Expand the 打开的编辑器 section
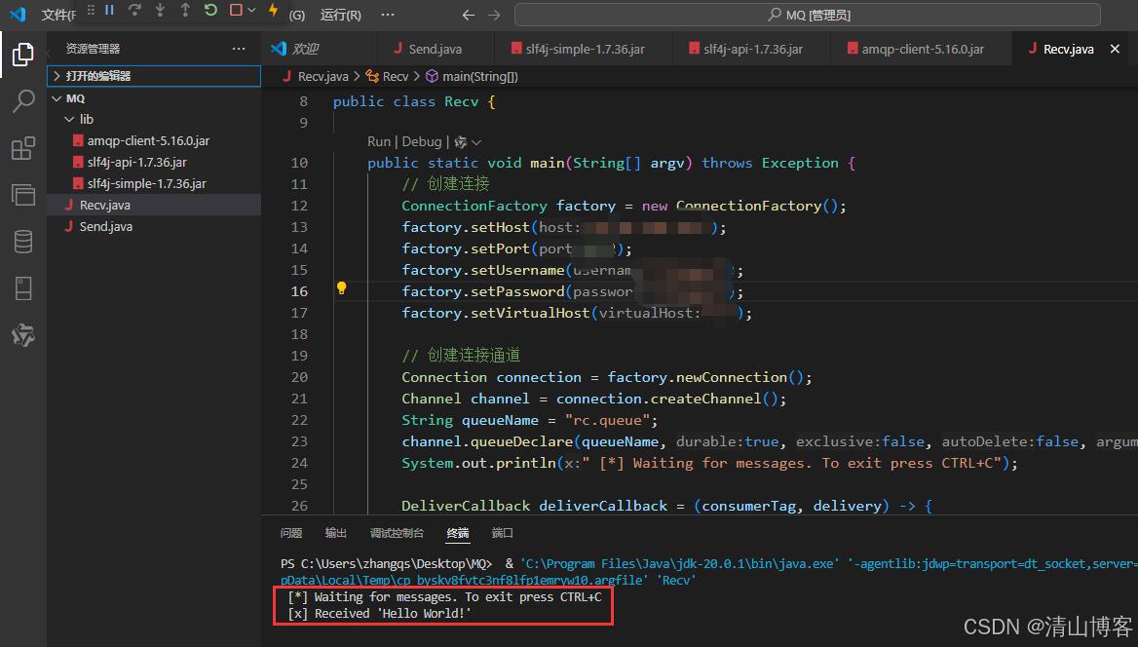Image resolution: width=1138 pixels, height=647 pixels. [97, 76]
